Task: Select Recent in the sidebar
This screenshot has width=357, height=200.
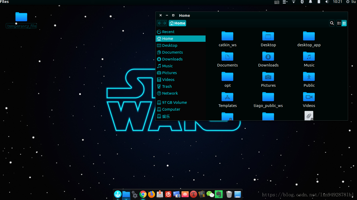Action: click(x=181, y=32)
